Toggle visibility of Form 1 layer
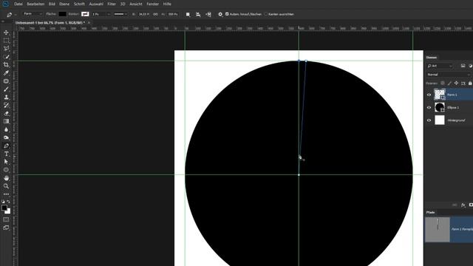 tap(429, 95)
